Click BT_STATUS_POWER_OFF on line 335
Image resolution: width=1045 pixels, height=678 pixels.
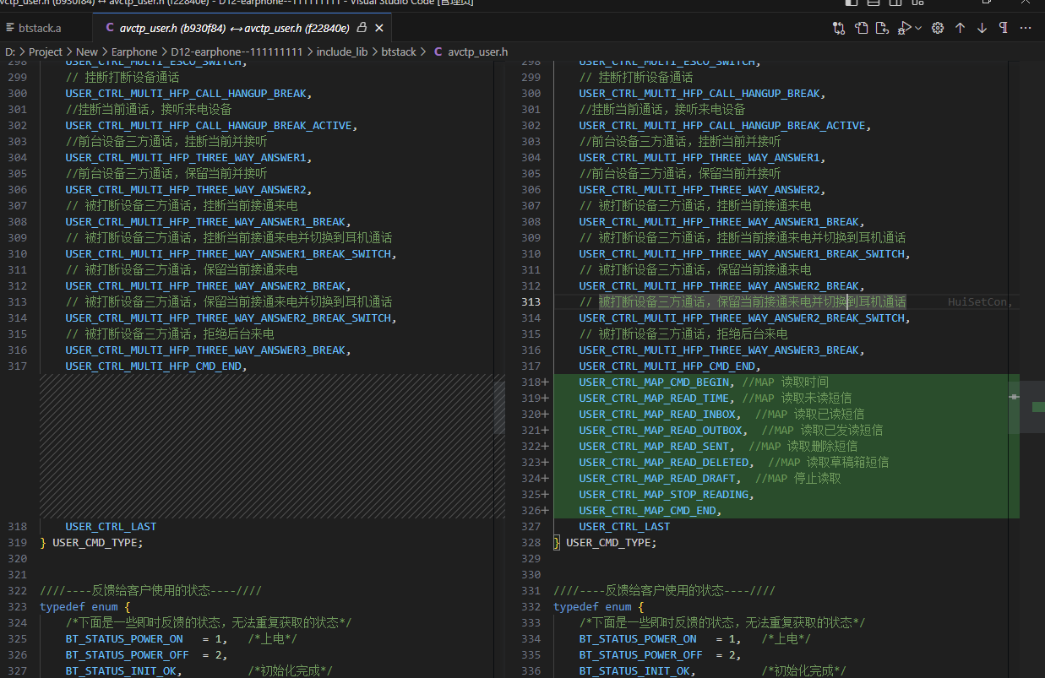coord(641,654)
